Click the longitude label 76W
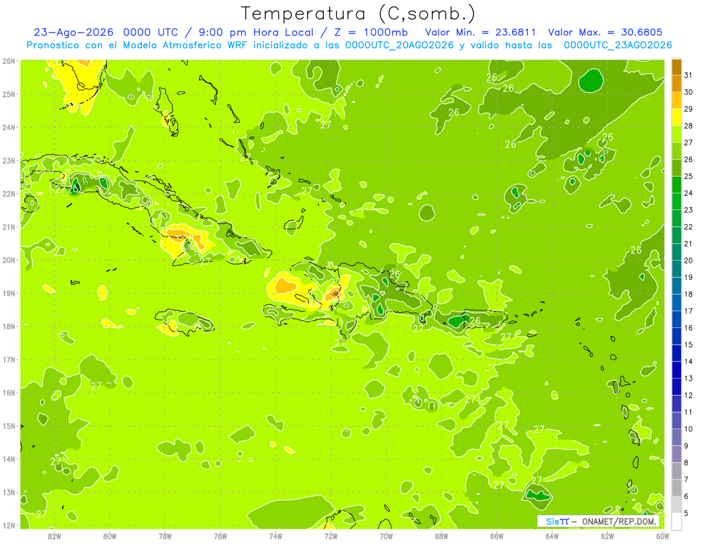 [220, 535]
